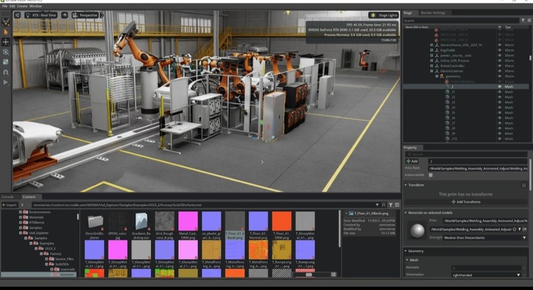533x290 pixels.
Task: Select mesh _J7 in the stage tree
Action: point(453,124)
